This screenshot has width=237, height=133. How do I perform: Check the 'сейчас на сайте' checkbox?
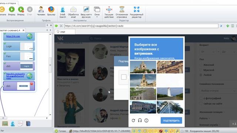(x=201, y=104)
